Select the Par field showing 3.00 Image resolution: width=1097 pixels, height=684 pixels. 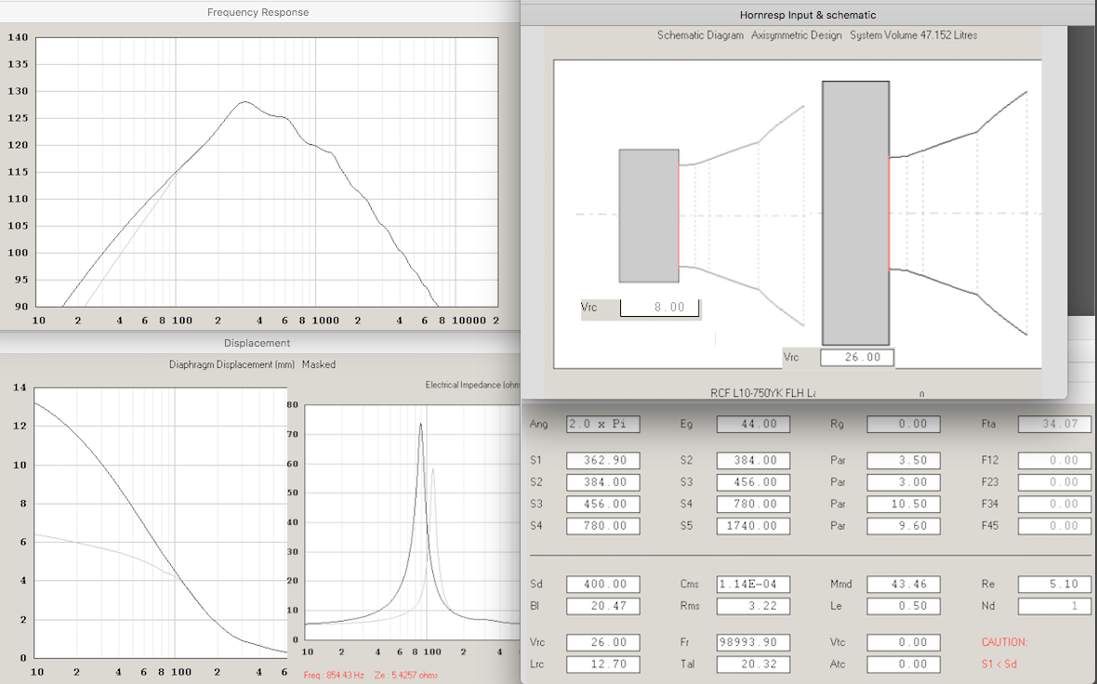(904, 482)
